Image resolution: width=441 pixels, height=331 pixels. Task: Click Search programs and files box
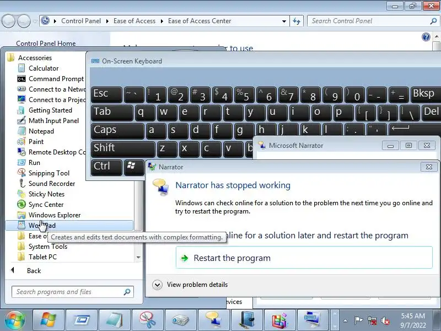72,292
